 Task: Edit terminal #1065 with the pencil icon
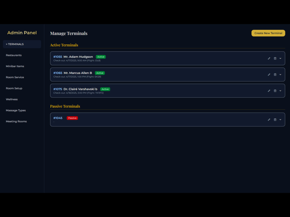click(x=269, y=75)
